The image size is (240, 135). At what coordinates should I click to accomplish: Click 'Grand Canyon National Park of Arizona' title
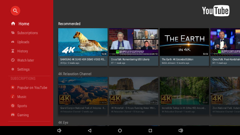point(83,108)
